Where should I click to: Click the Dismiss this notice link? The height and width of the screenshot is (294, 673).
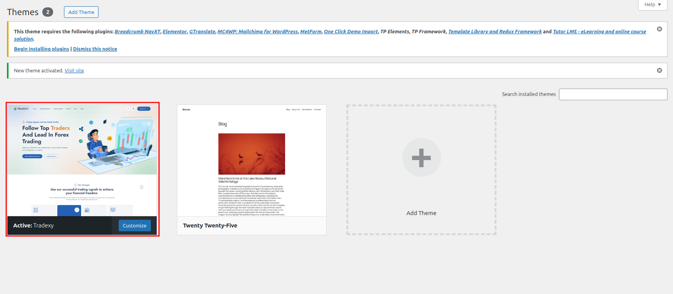[x=95, y=49]
